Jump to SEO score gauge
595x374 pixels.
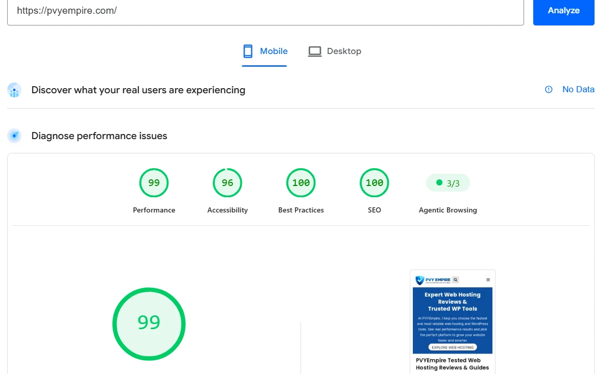tap(374, 182)
